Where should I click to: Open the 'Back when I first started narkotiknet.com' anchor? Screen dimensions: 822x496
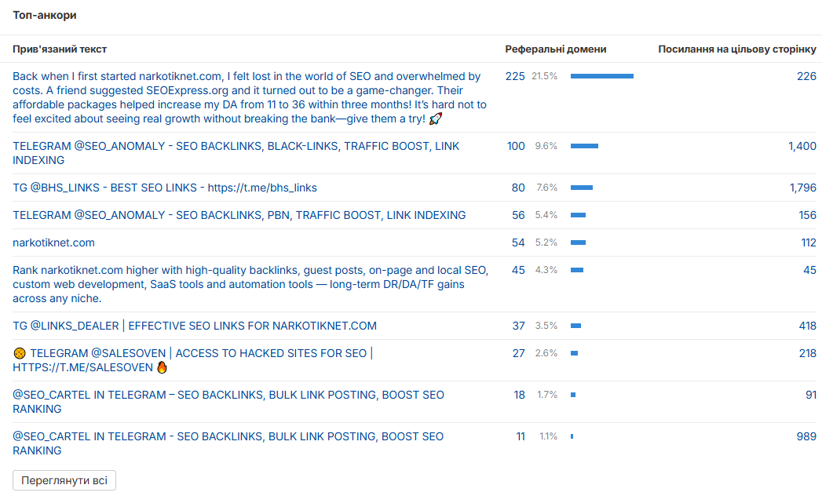pyautogui.click(x=250, y=97)
